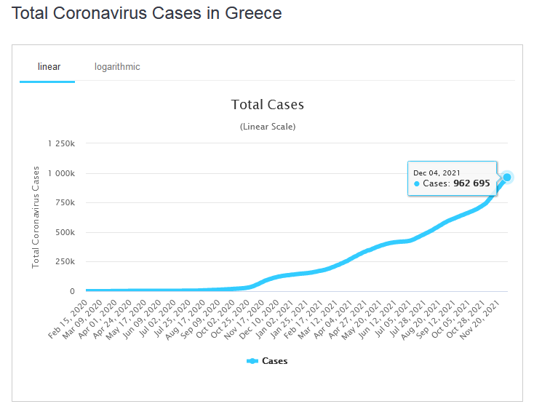The image size is (534, 420).
Task: Click the blue Cases legend marker icon
Action: (x=252, y=361)
